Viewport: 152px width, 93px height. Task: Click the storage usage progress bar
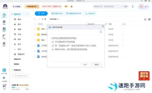[x=21, y=87]
